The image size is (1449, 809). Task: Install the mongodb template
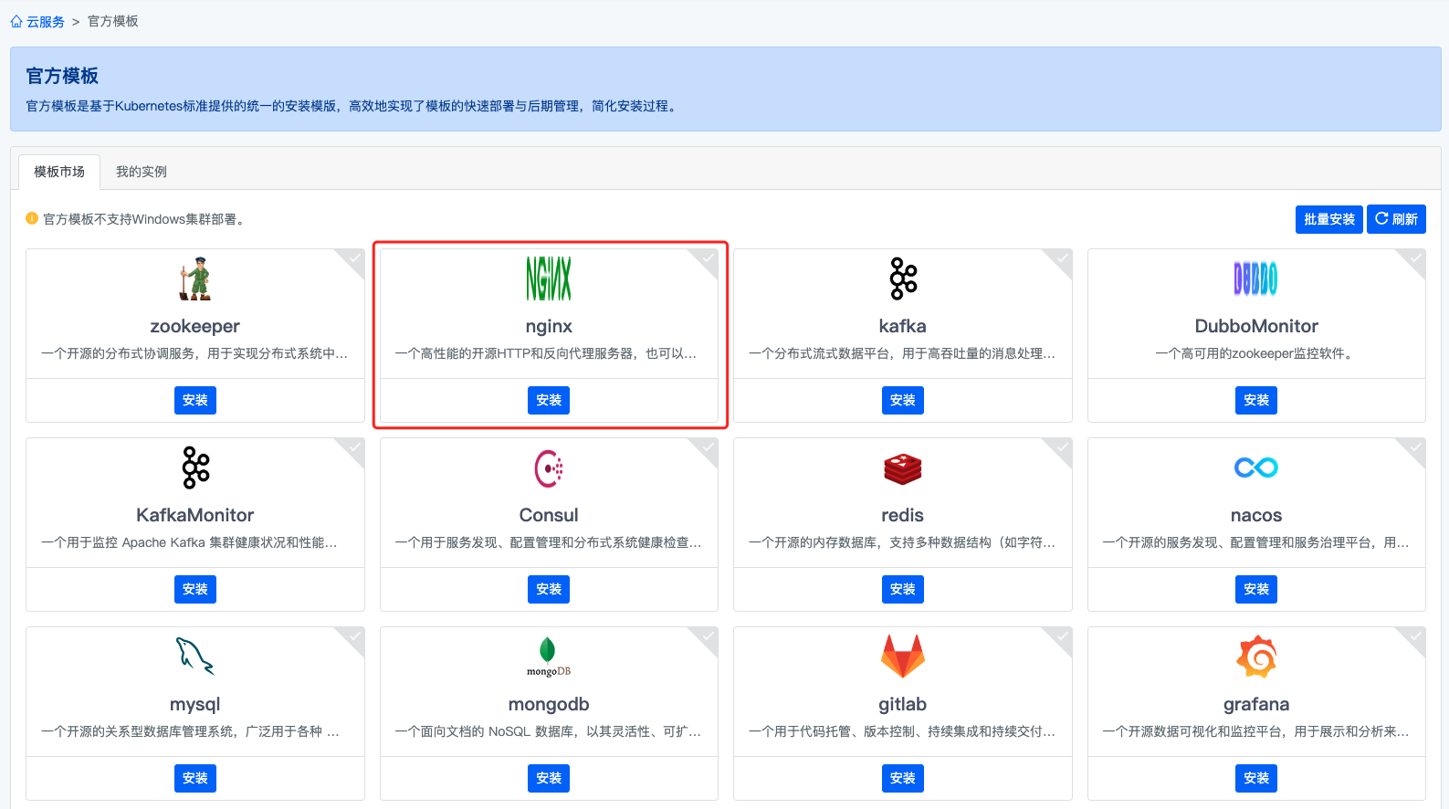click(x=549, y=778)
